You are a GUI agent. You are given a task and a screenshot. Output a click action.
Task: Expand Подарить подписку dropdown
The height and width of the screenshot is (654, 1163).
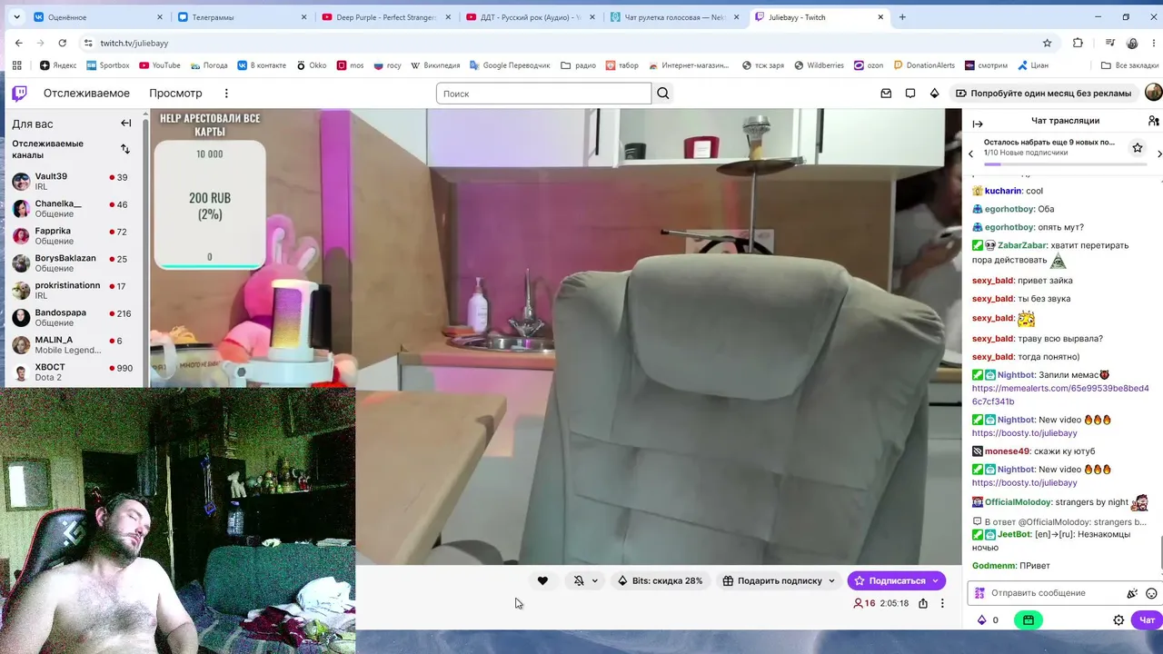point(831,580)
